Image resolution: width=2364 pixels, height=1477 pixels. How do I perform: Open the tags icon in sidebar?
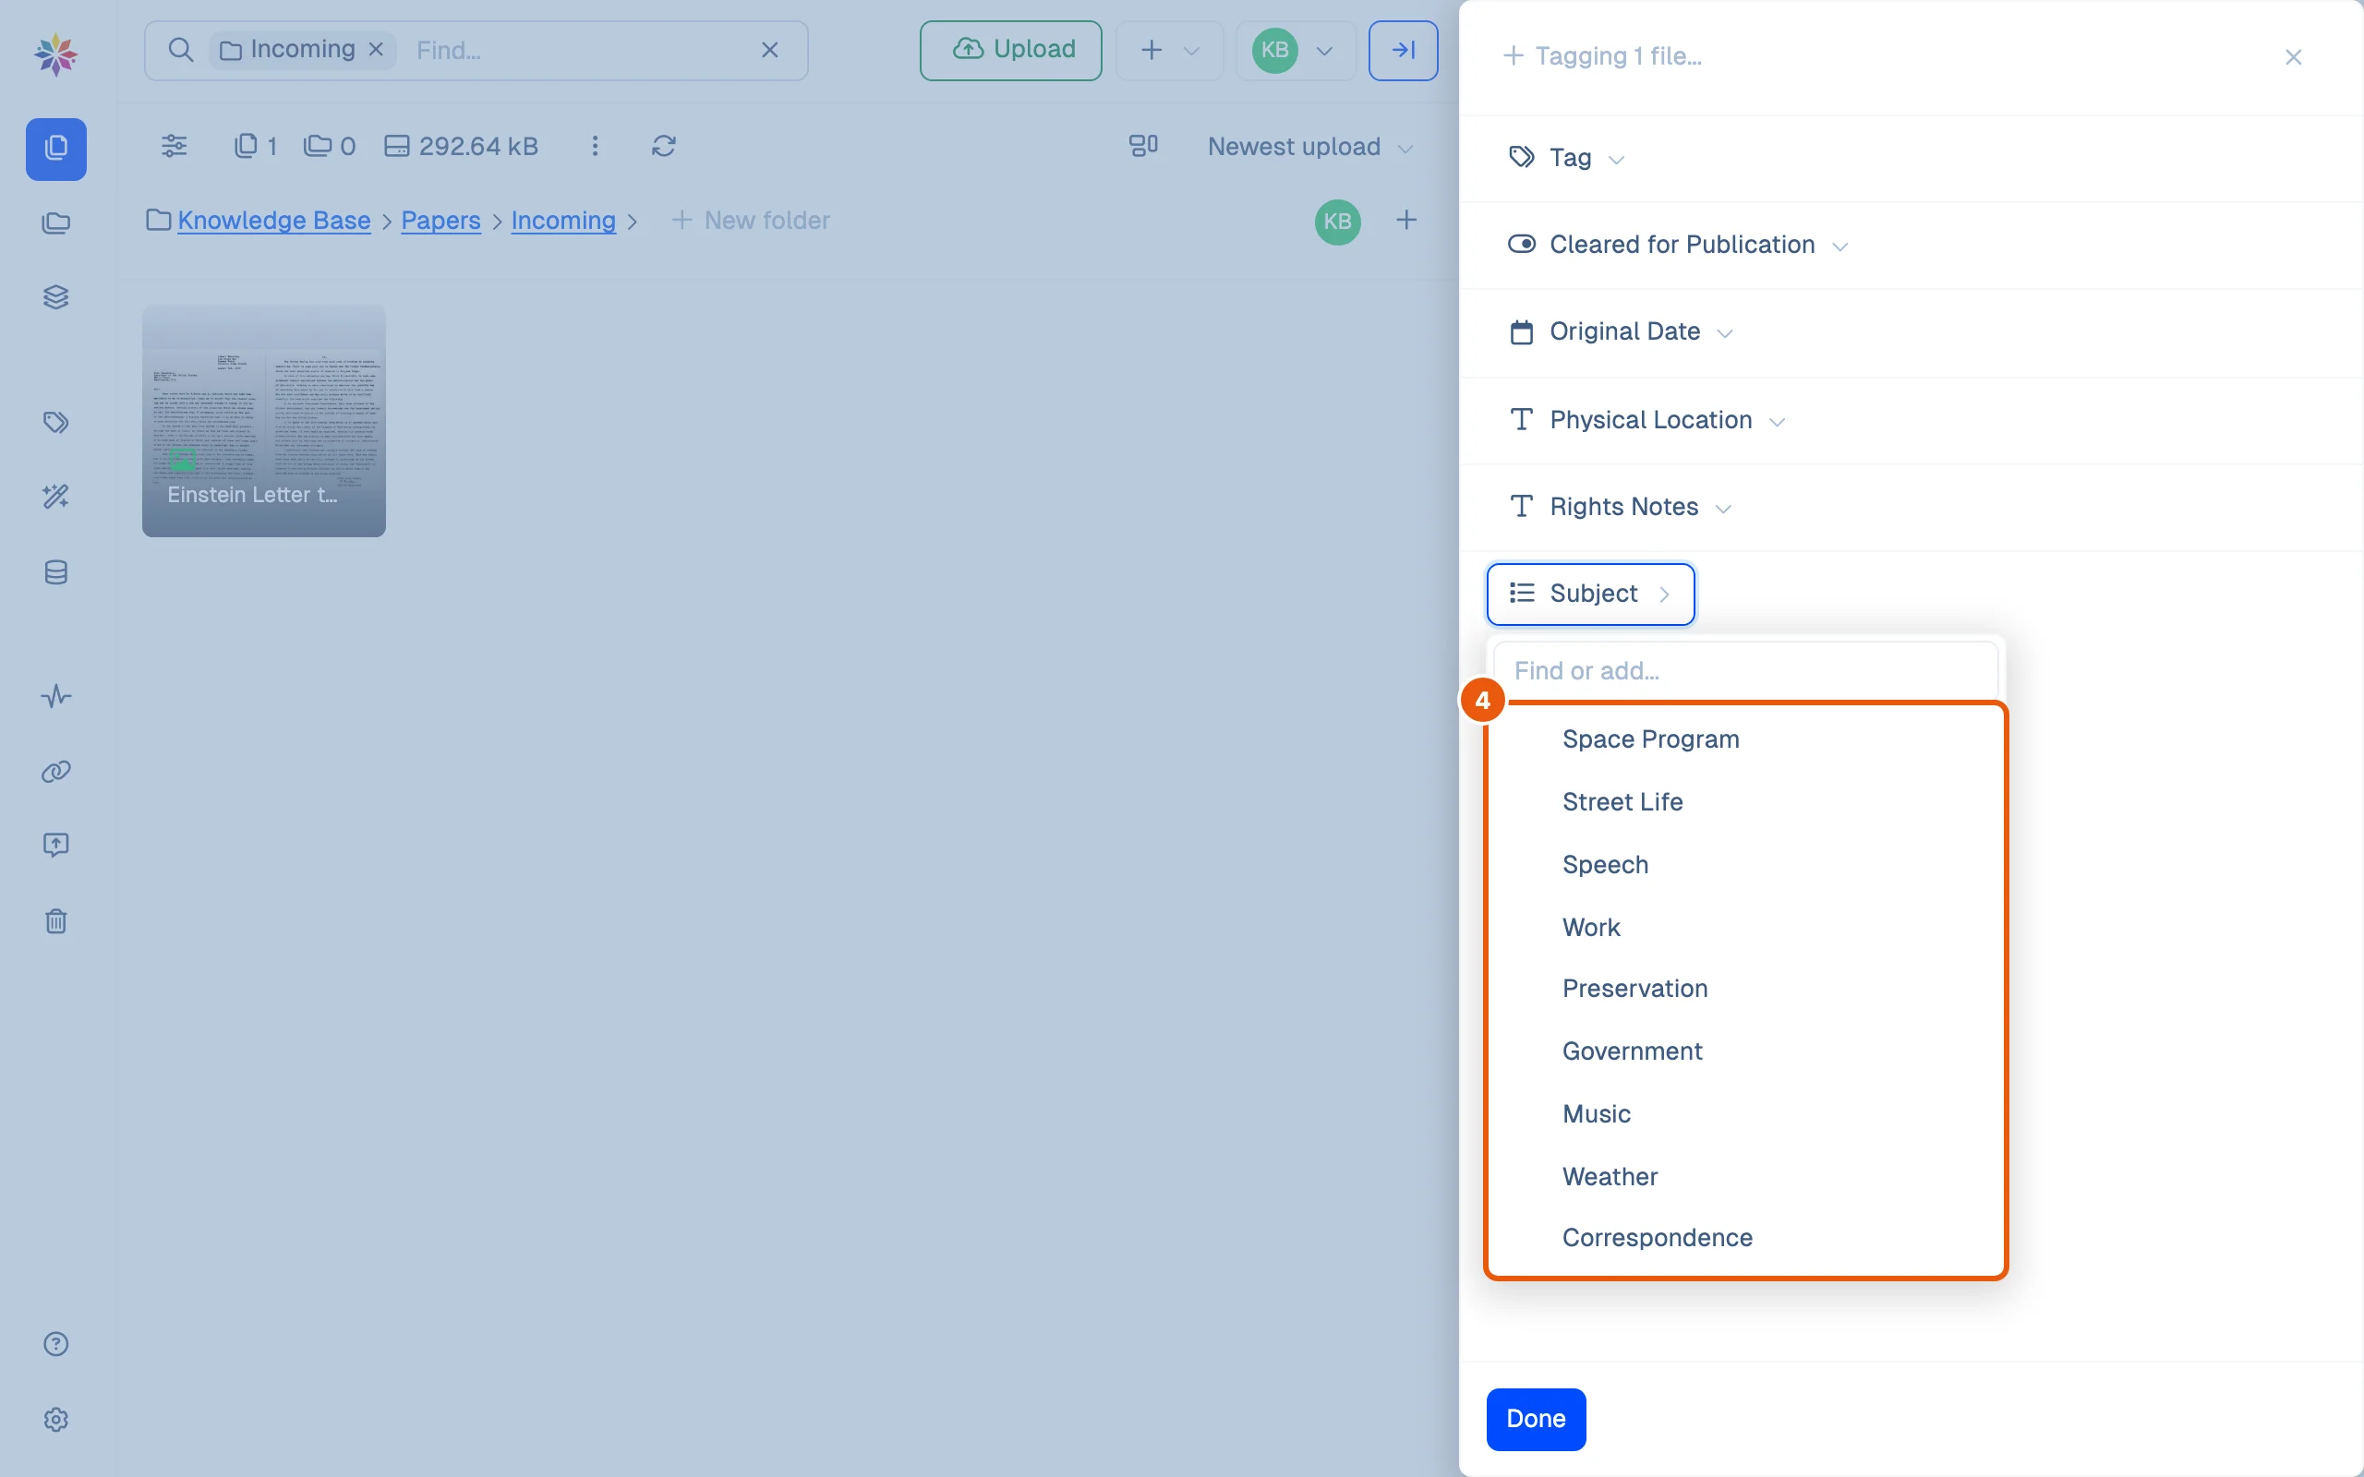(55, 422)
